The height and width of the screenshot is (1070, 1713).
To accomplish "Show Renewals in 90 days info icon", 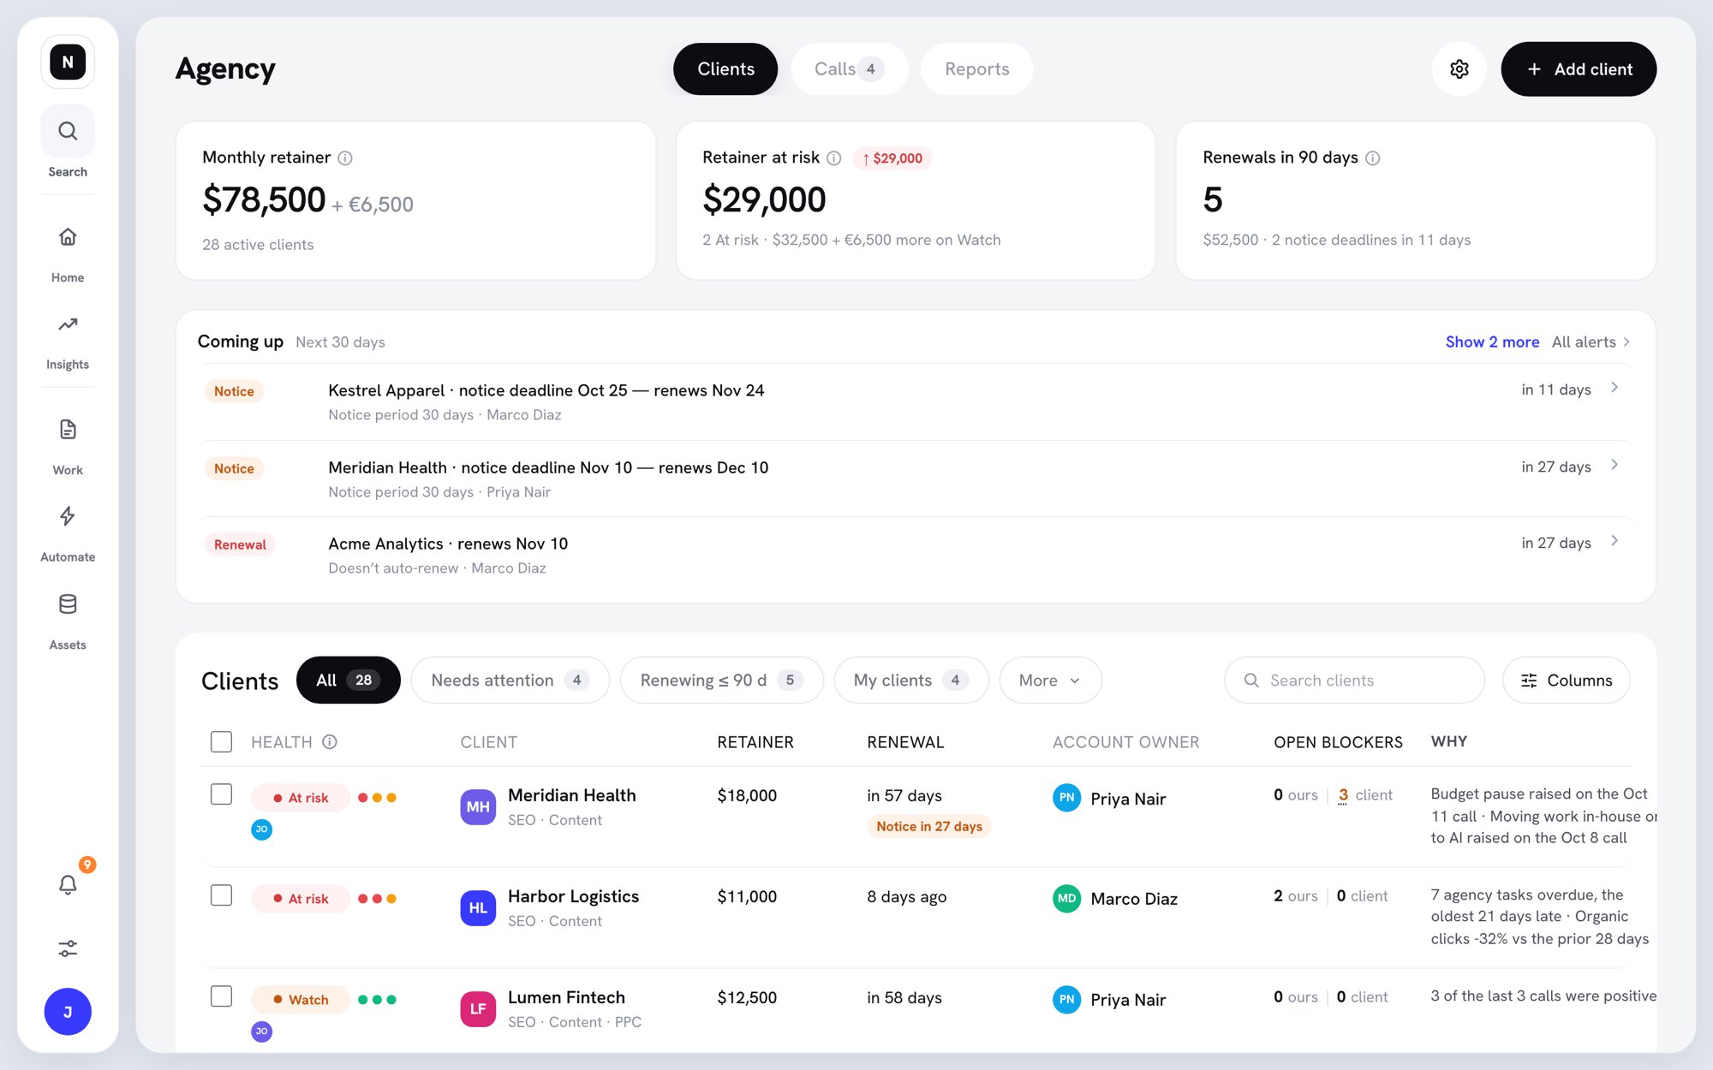I will (1373, 158).
